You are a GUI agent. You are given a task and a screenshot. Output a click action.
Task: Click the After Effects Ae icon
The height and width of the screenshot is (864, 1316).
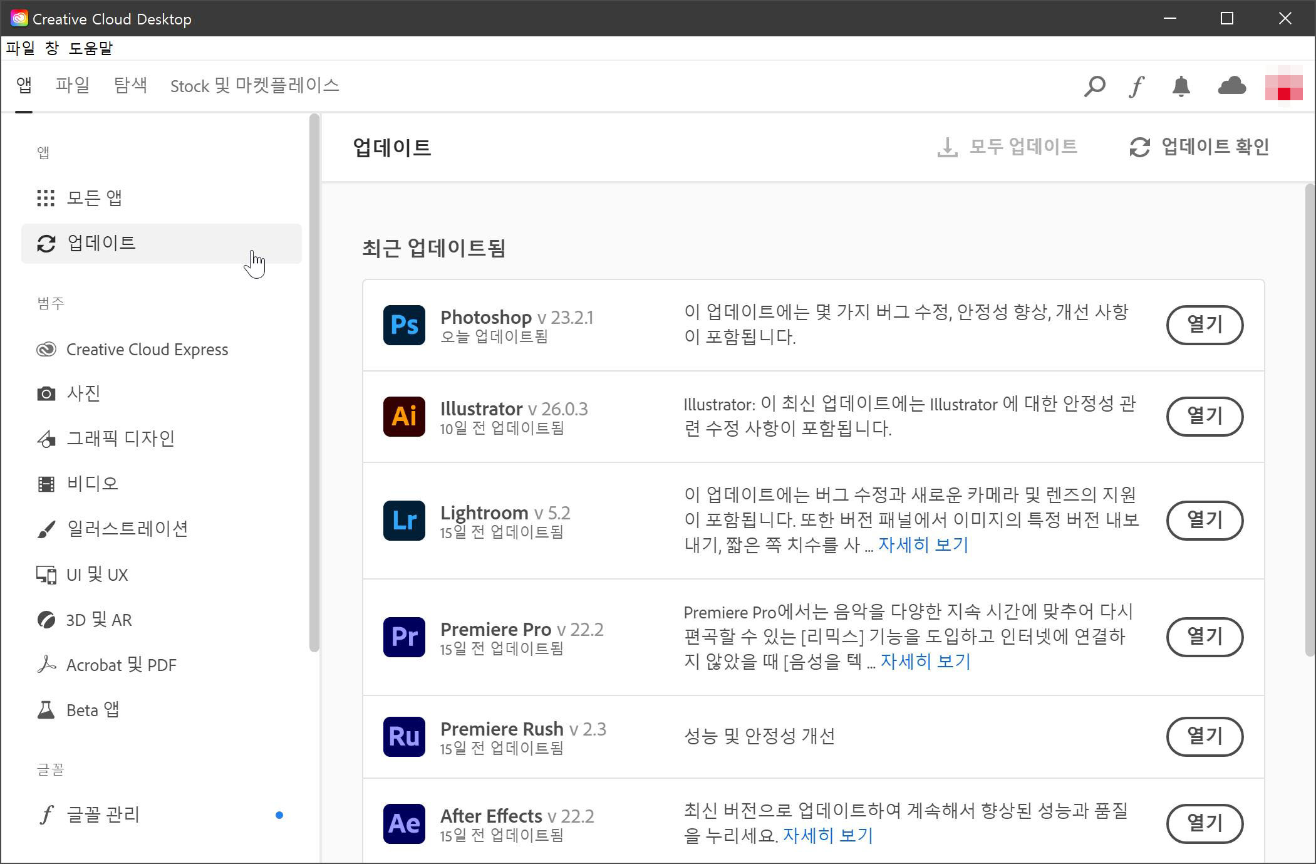404,823
